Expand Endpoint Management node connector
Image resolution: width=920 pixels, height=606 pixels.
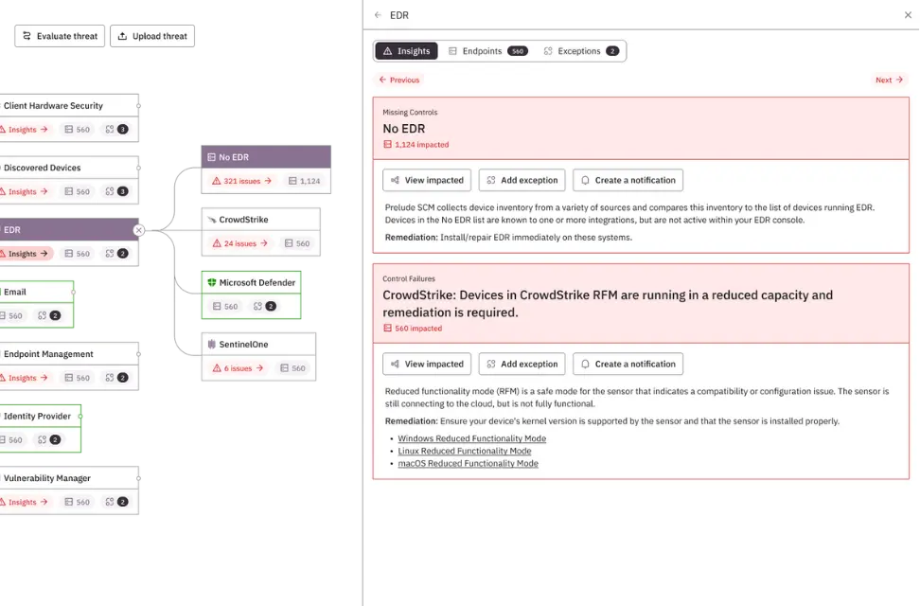pos(138,354)
